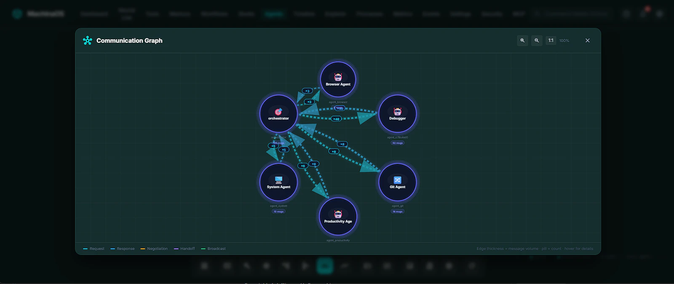
Task: Click the agent_productivity label
Action: point(338,240)
